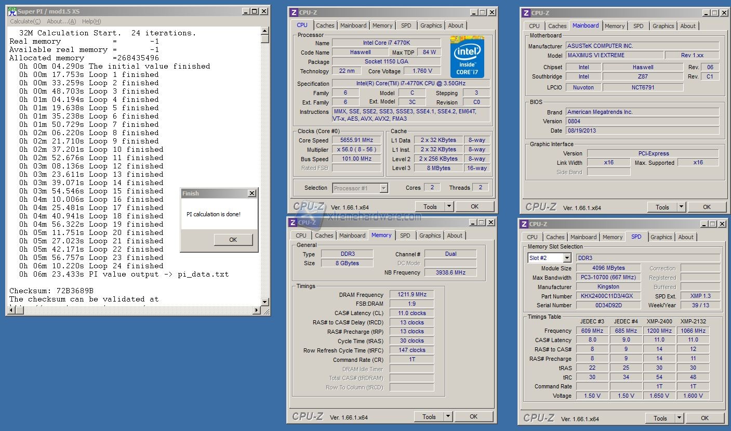
Task: Close the Finish dialog with X
Action: 251,193
